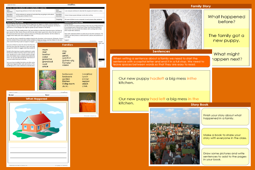Click the word 'supper' in the meals list

pos(86,81)
